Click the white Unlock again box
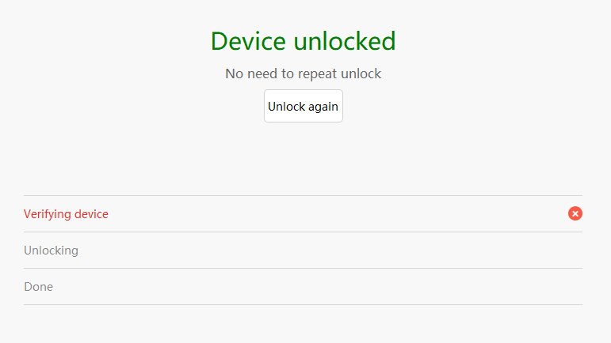The width and height of the screenshot is (611, 343). [x=304, y=106]
